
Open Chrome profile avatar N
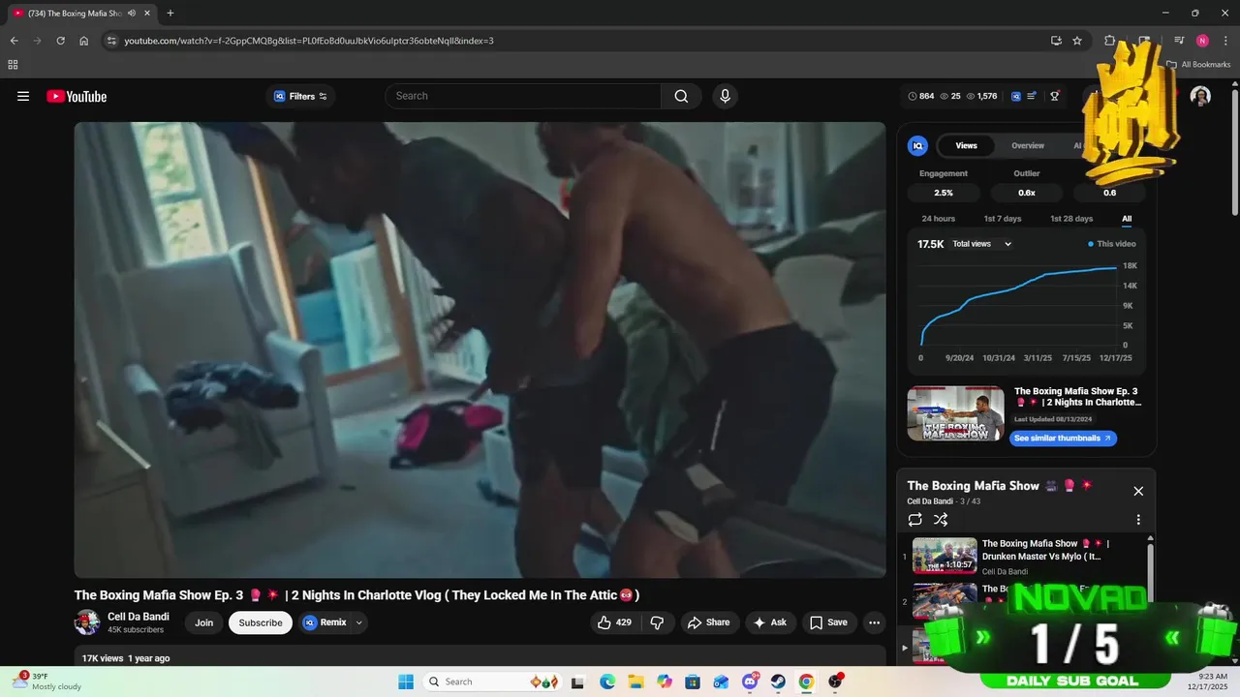tap(1202, 41)
